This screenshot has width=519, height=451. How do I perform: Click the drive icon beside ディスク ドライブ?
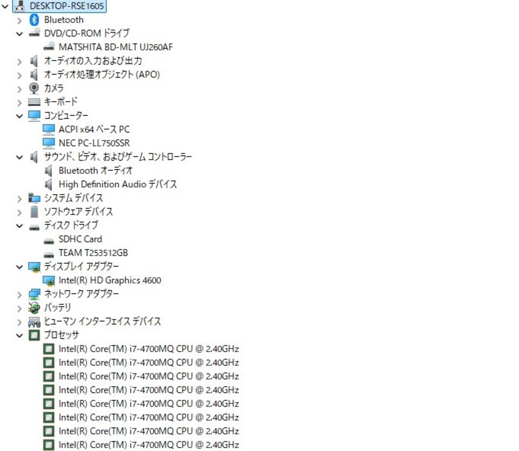pyautogui.click(x=34, y=227)
